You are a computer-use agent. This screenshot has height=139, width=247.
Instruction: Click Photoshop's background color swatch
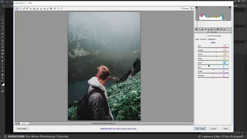point(3,85)
